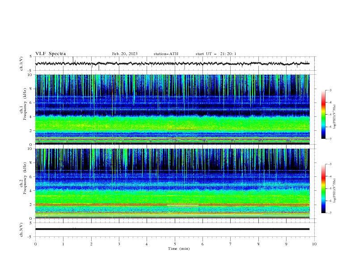Click the 'start UT = 21:20:1' text
Image resolution: width=354 pixels, height=274 pixels.
pyautogui.click(x=216, y=54)
